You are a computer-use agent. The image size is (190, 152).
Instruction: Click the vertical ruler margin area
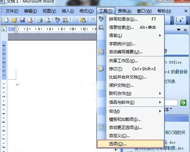pyautogui.click(x=4, y=60)
